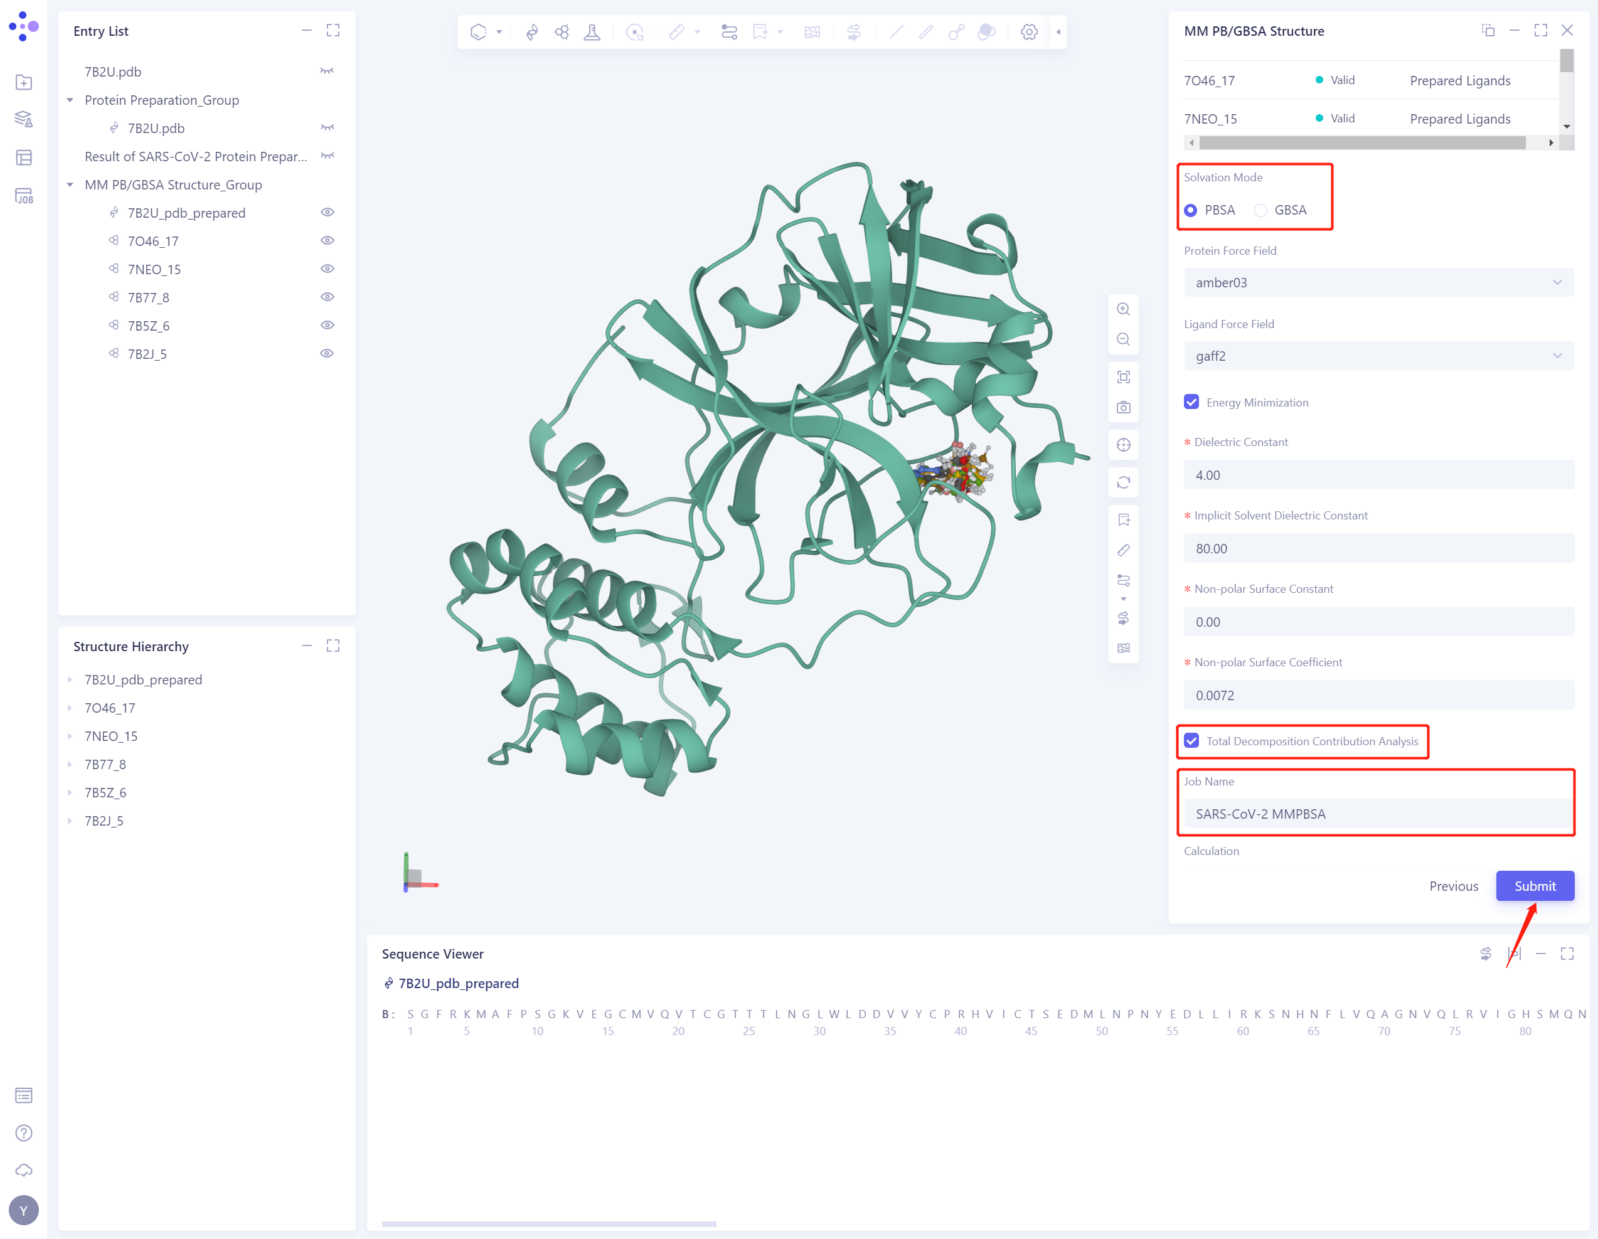
Task: Pop out the MM PB/GBSA Structure panel
Action: [x=1488, y=30]
